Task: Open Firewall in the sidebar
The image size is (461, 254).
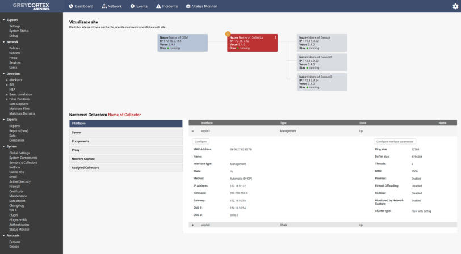Action: click(x=14, y=187)
